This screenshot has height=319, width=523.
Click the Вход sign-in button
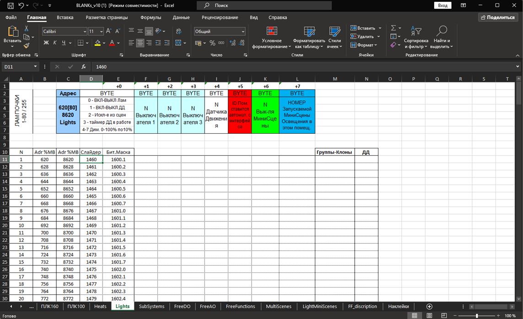point(442,5)
